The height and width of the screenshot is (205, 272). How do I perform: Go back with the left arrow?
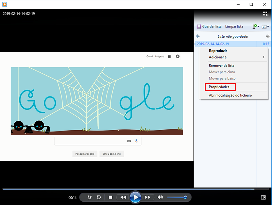[x=198, y=36]
